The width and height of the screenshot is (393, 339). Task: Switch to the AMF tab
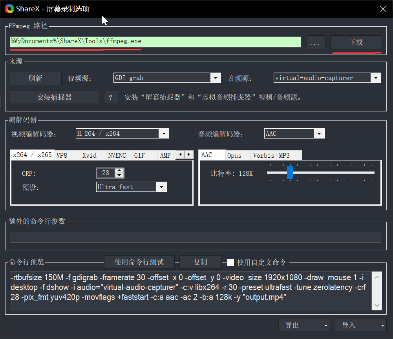click(x=166, y=156)
